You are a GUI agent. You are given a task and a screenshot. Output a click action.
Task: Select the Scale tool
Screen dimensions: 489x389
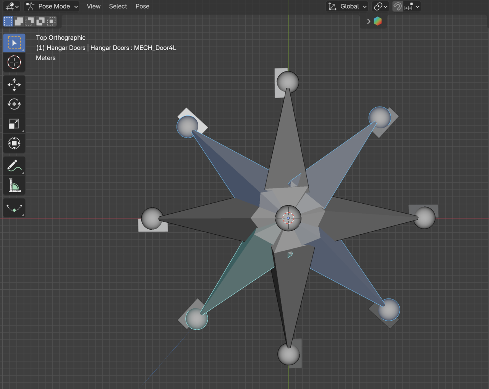click(x=14, y=124)
